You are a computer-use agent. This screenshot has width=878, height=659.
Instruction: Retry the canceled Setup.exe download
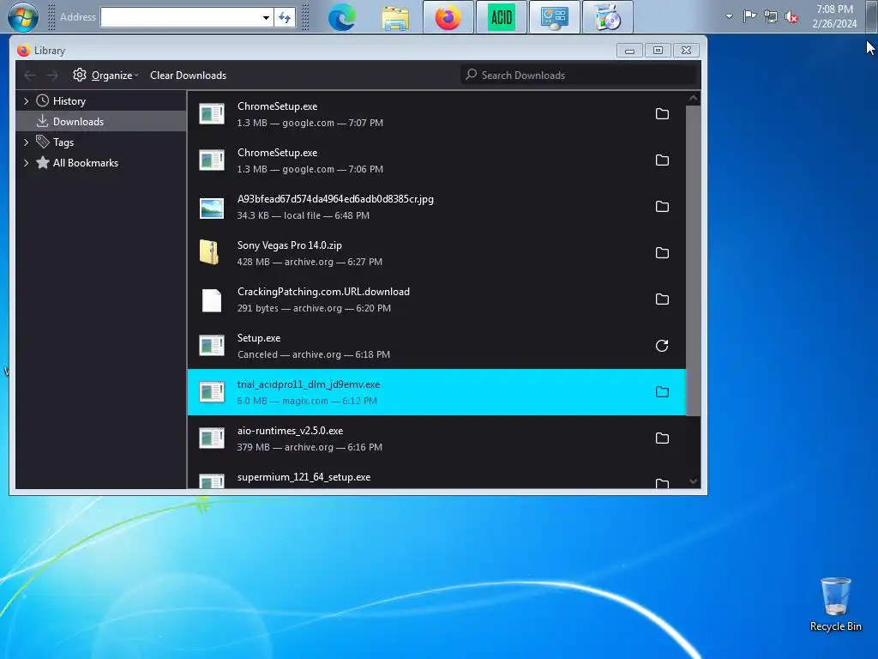point(662,346)
